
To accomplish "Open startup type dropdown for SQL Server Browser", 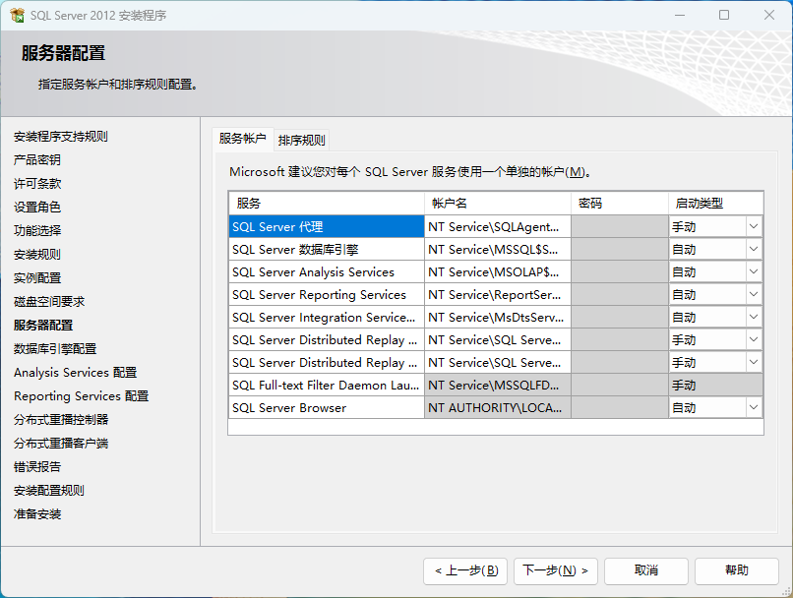I will pos(754,407).
